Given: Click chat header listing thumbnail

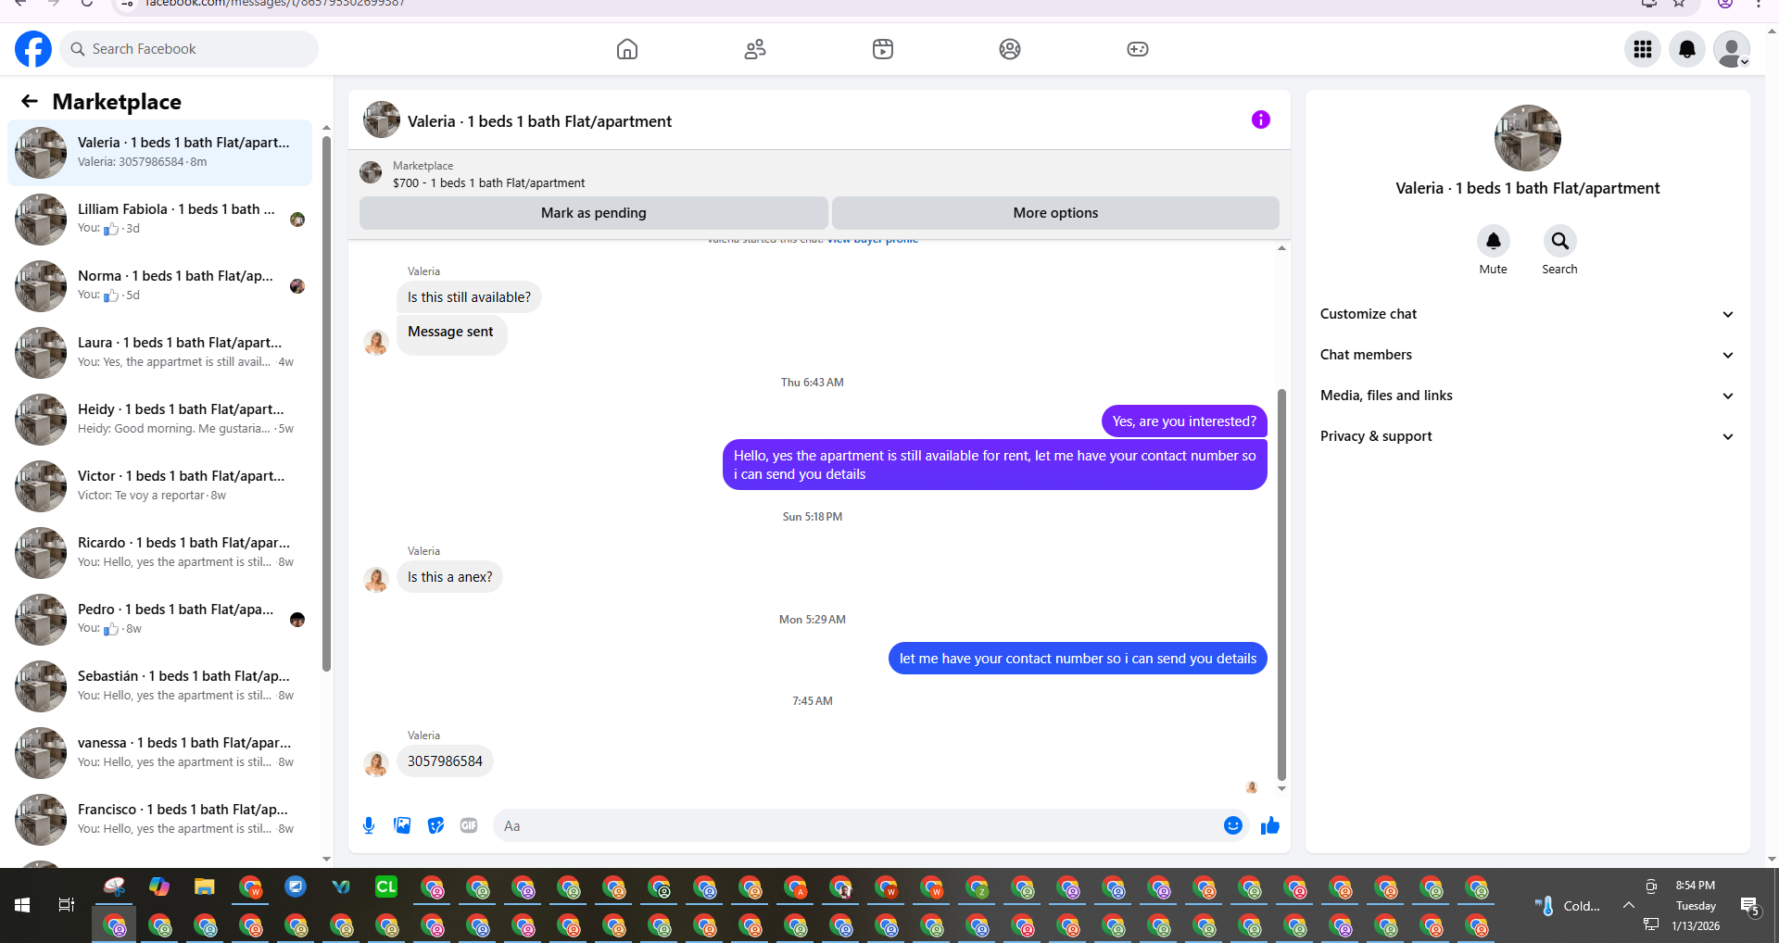Looking at the screenshot, I should (x=382, y=120).
